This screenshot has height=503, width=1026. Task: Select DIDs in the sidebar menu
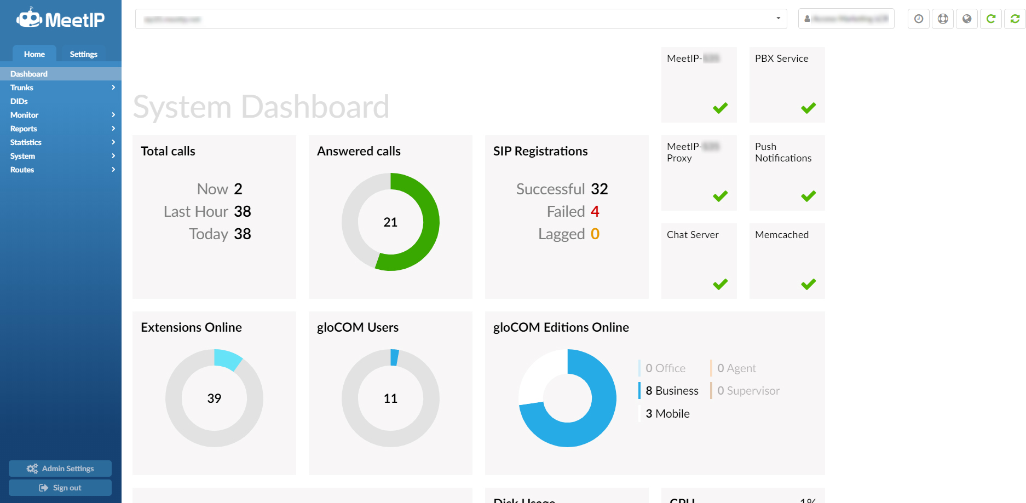(x=19, y=101)
